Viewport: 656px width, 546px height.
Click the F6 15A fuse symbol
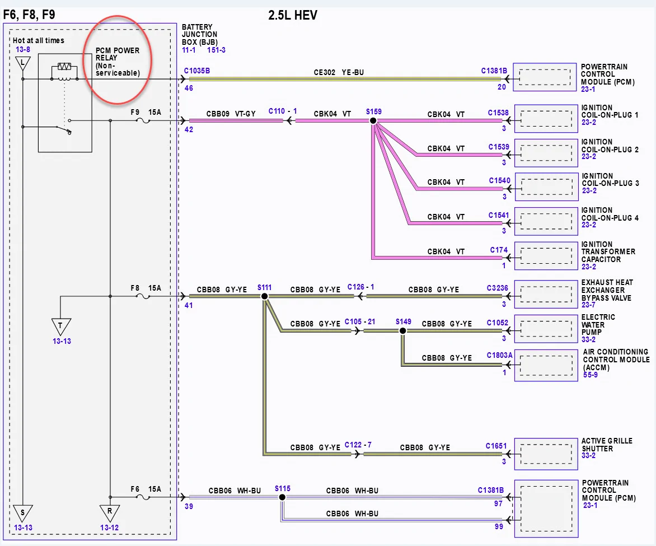pos(143,497)
